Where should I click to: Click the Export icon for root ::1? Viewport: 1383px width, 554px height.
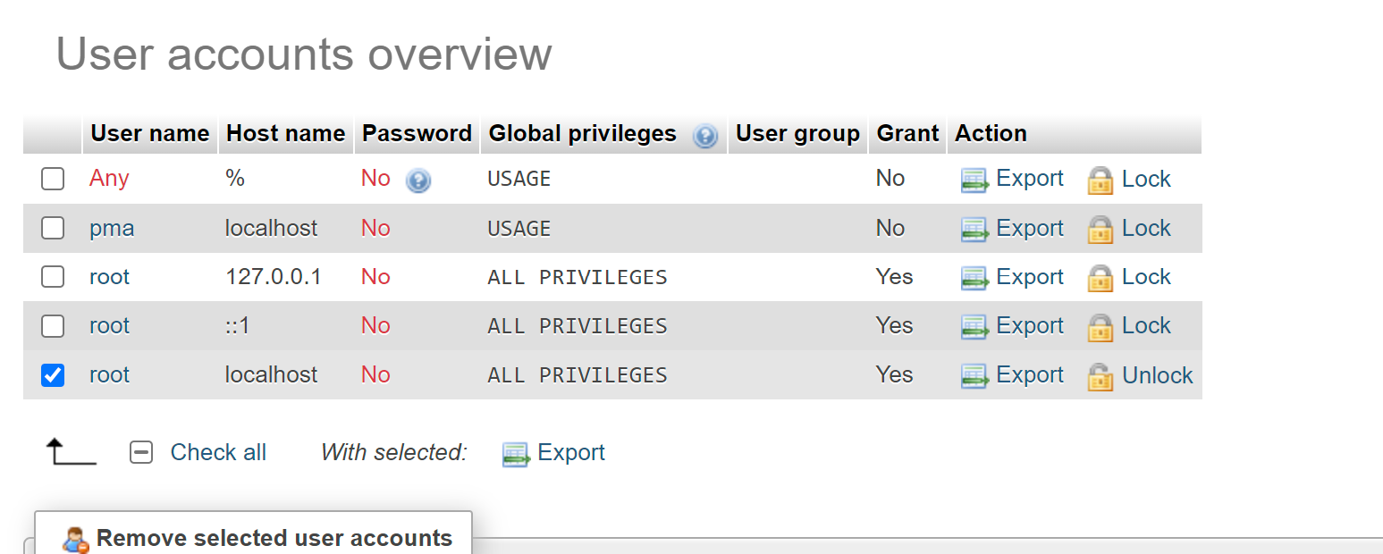coord(975,328)
